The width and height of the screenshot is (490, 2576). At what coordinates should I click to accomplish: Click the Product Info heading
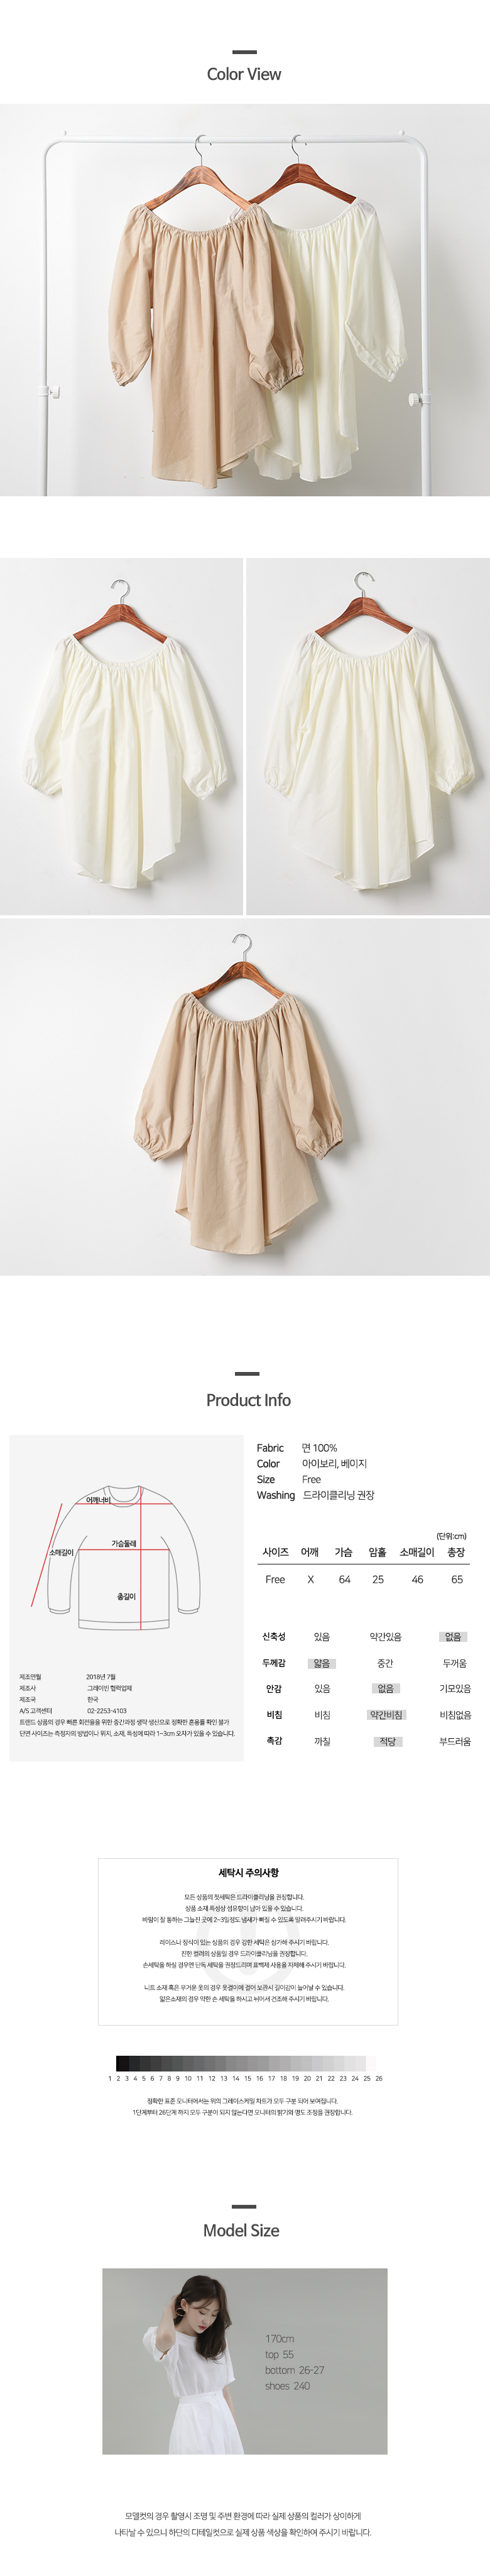pyautogui.click(x=248, y=1400)
